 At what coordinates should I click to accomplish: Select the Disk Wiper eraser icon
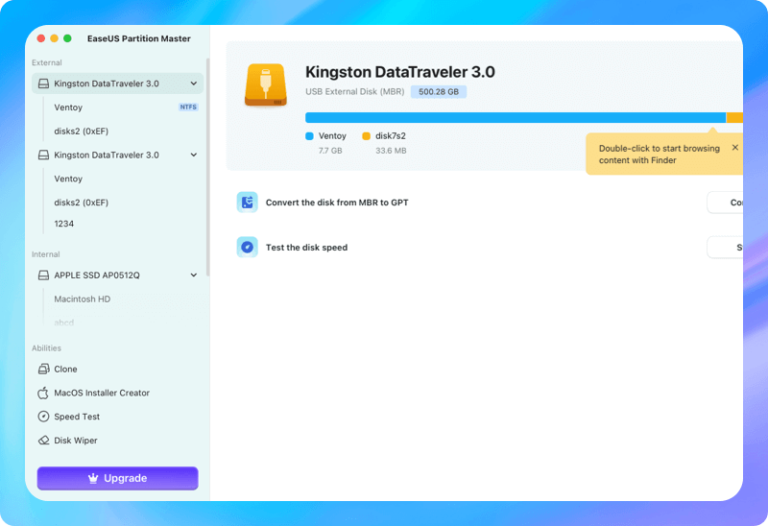(x=43, y=441)
